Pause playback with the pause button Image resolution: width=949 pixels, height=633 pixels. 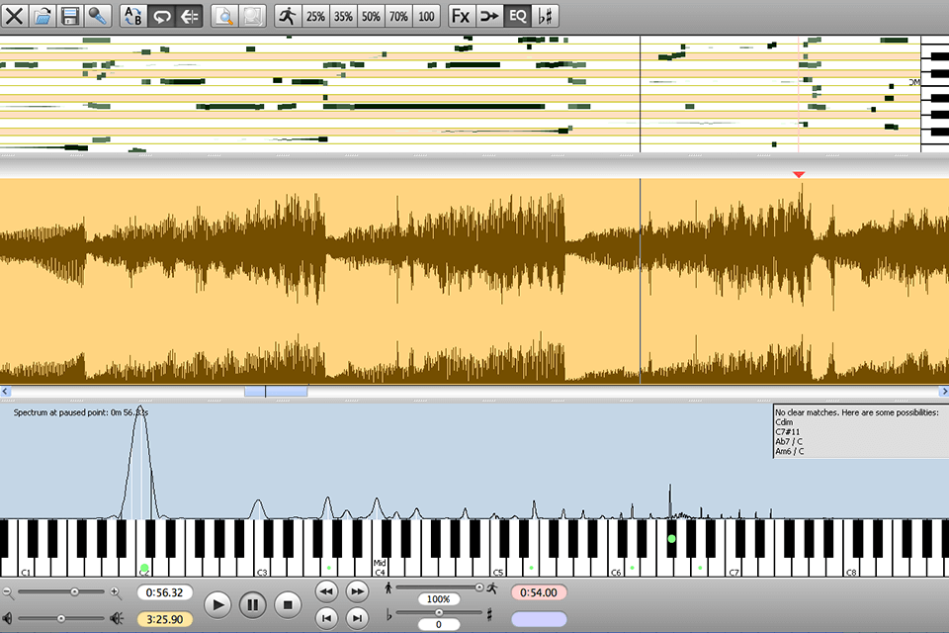(x=252, y=603)
